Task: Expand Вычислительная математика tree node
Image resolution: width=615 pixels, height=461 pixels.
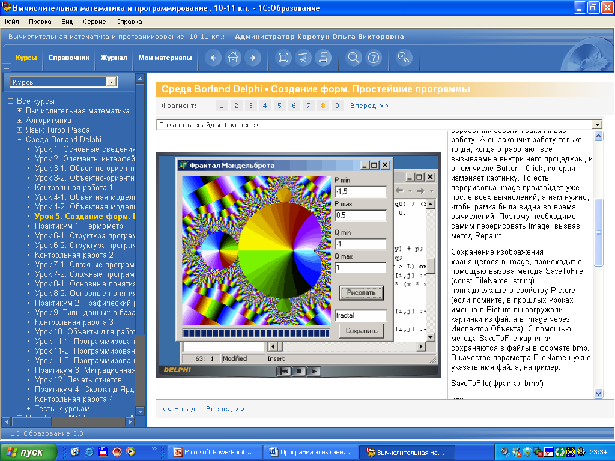Action: 20,110
